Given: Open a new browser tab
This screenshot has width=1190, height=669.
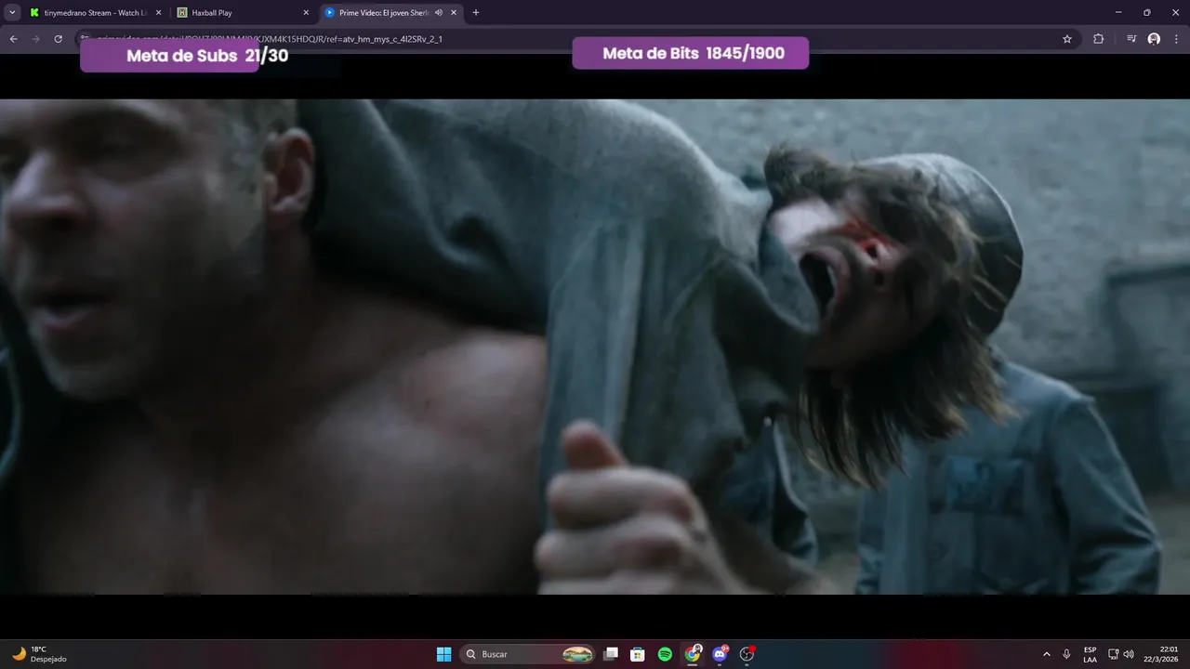Looking at the screenshot, I should [x=476, y=13].
